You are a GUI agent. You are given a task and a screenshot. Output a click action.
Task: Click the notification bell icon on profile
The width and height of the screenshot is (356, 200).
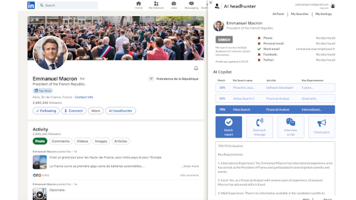coord(196,68)
